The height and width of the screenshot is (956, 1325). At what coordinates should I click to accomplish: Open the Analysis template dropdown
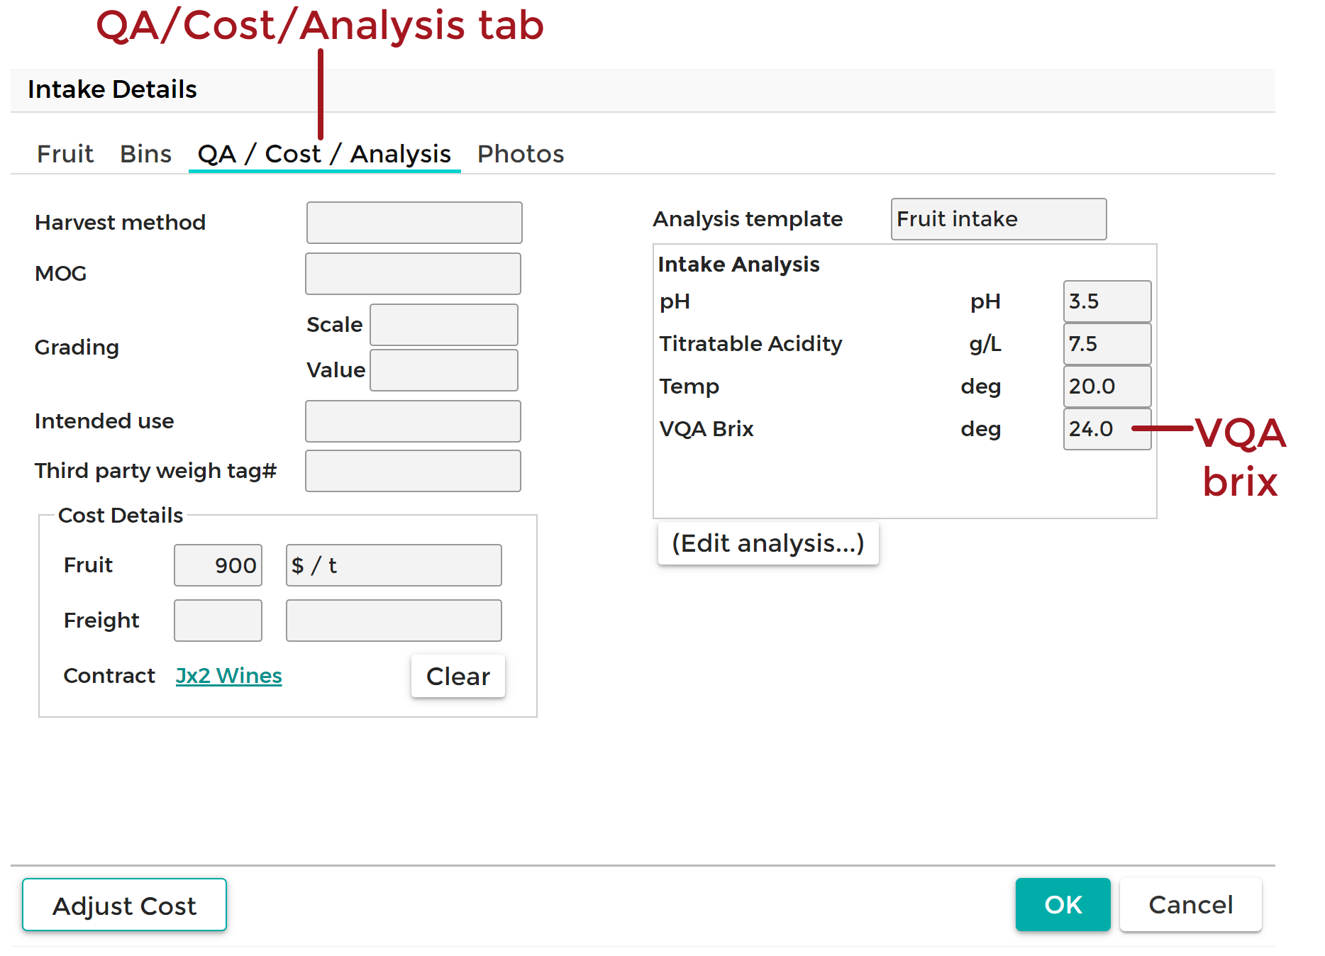pyautogui.click(x=999, y=219)
